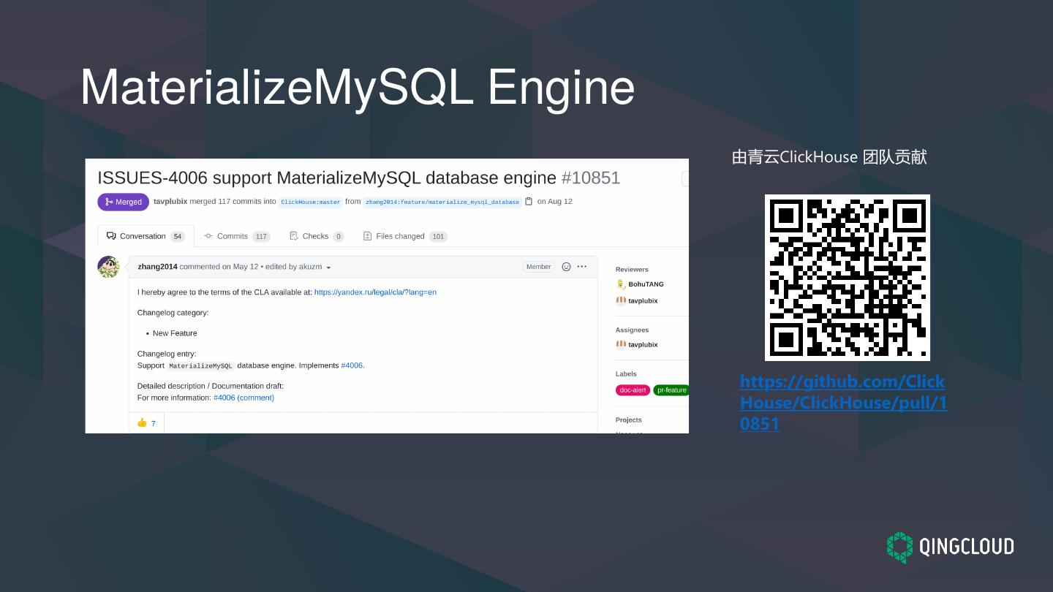
Task: Click the MaterializeMySQL inline code tag
Action: pos(200,366)
